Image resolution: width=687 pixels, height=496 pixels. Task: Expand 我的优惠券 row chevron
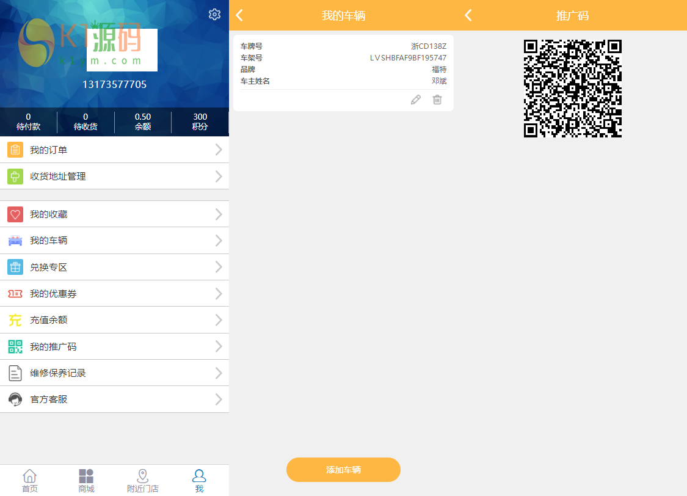click(219, 294)
